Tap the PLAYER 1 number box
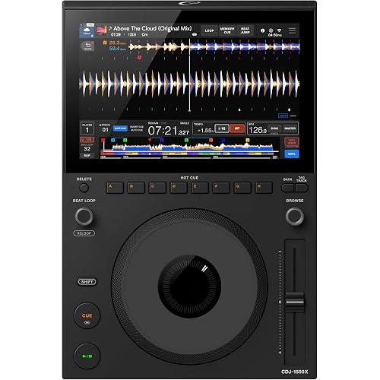Viewport: 380px width, 380px height. (x=87, y=128)
